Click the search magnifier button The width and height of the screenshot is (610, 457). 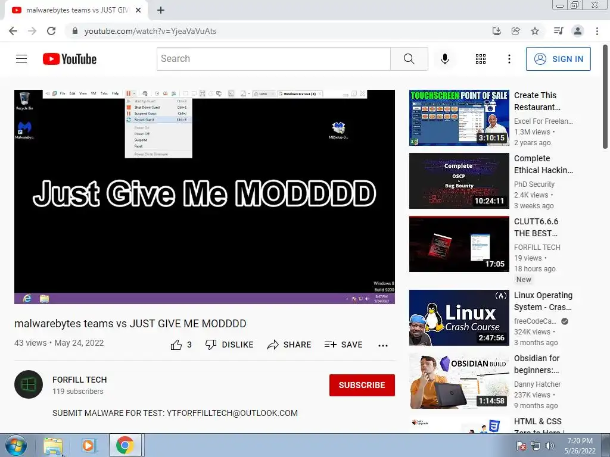(409, 59)
